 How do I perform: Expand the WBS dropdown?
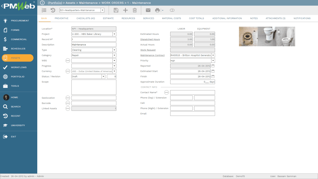pos(114,61)
